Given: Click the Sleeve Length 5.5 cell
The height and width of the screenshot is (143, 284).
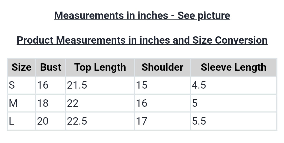Looking at the screenshot, I should click(199, 121).
